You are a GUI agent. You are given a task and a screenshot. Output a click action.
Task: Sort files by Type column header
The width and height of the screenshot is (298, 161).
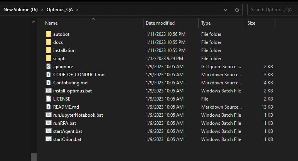(206, 23)
